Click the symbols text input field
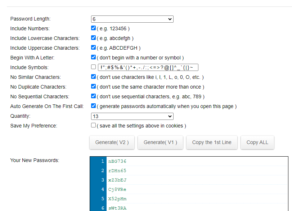 point(148,67)
